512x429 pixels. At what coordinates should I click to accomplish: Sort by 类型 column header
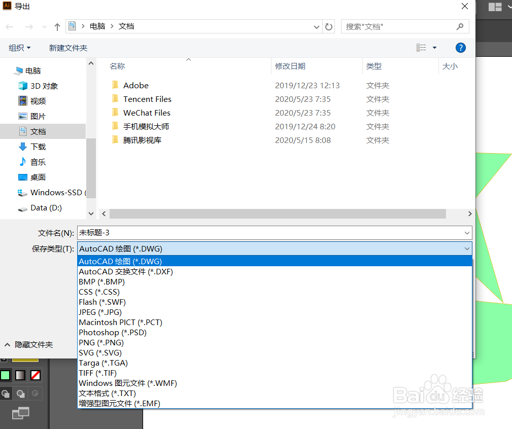point(374,66)
